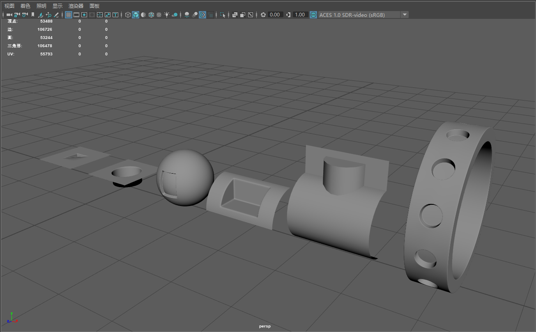Click the 三角形 count value 106478
This screenshot has width=536, height=332.
pos(45,46)
